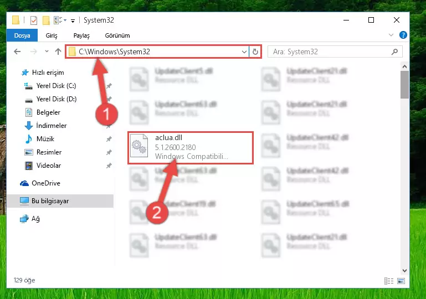The height and width of the screenshot is (299, 426).
Task: Select OneDrive in navigation pane
Action: click(45, 183)
